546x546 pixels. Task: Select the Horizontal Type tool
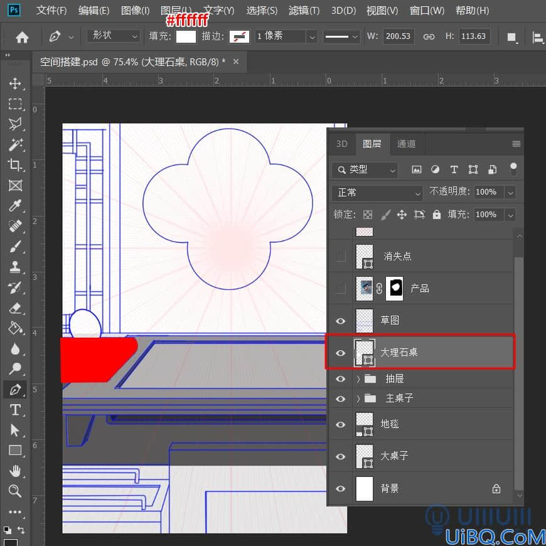click(15, 410)
